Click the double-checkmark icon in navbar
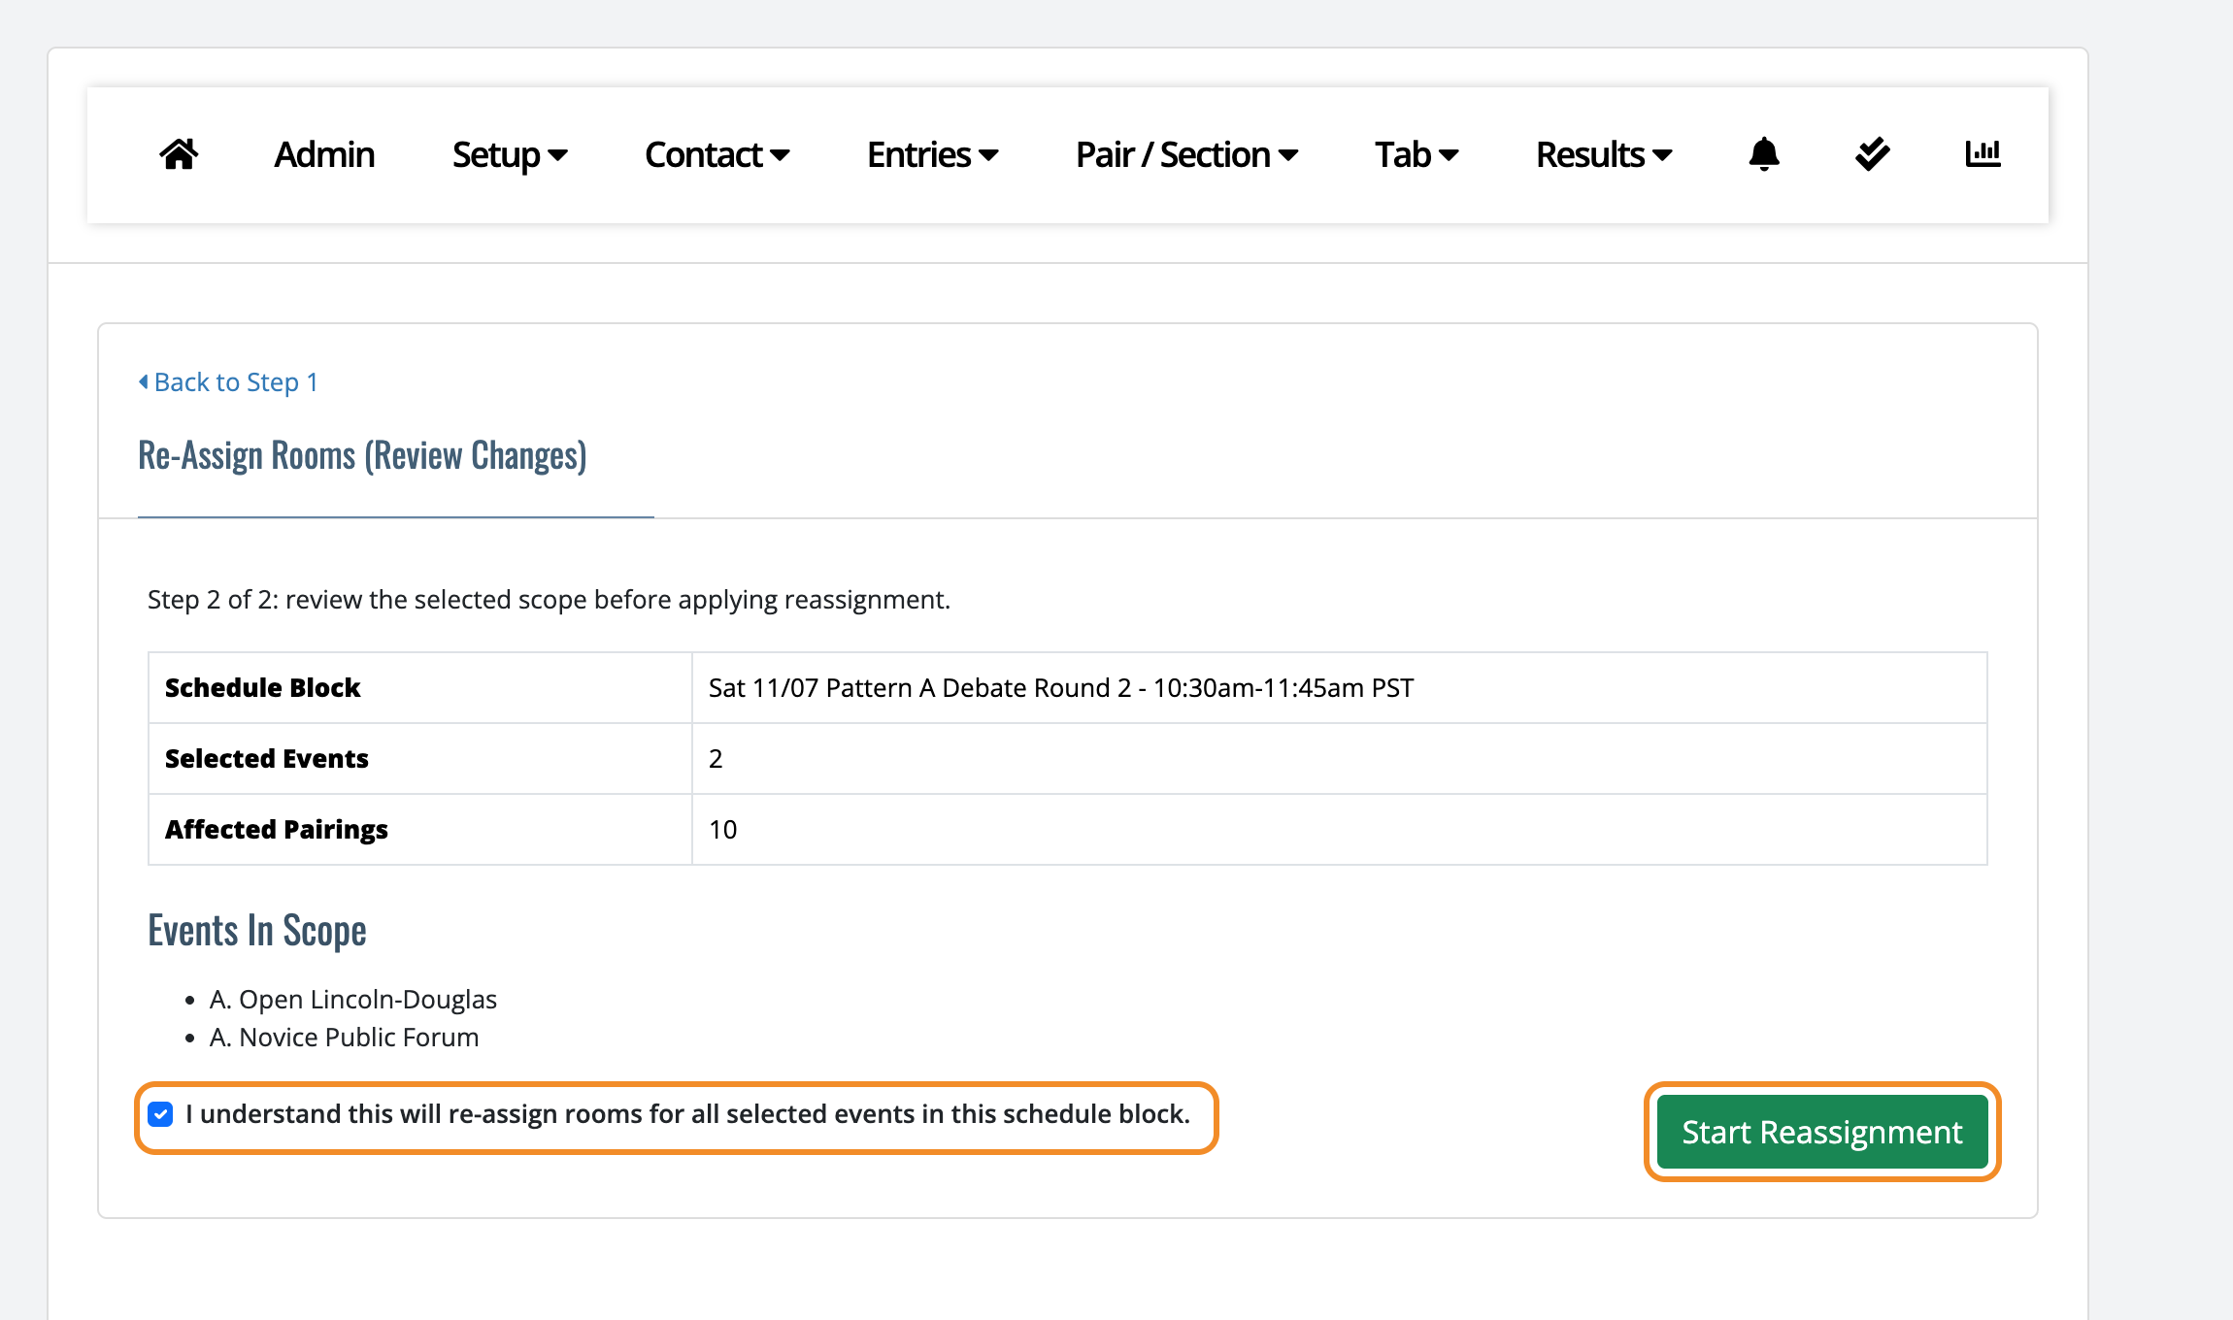This screenshot has height=1320, width=2233. 1872,154
